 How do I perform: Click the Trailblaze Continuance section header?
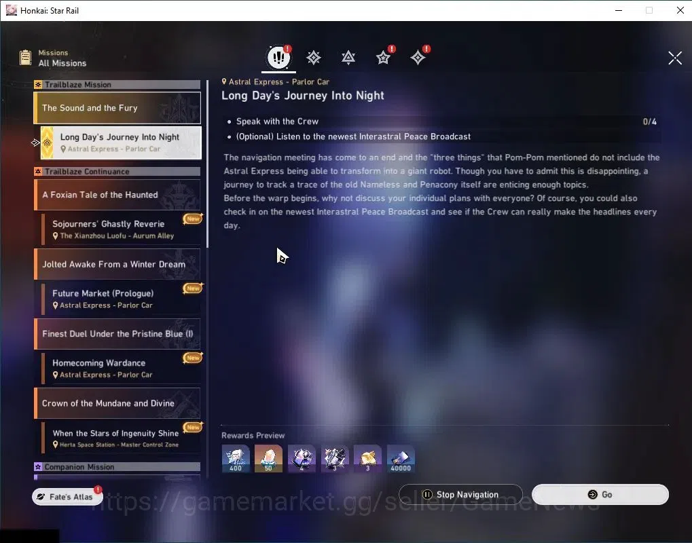pyautogui.click(x=117, y=171)
